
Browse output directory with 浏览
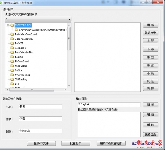(151, 105)
